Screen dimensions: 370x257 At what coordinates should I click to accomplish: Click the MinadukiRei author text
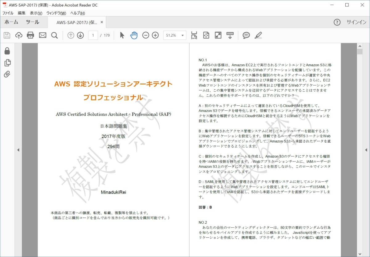tap(113, 192)
